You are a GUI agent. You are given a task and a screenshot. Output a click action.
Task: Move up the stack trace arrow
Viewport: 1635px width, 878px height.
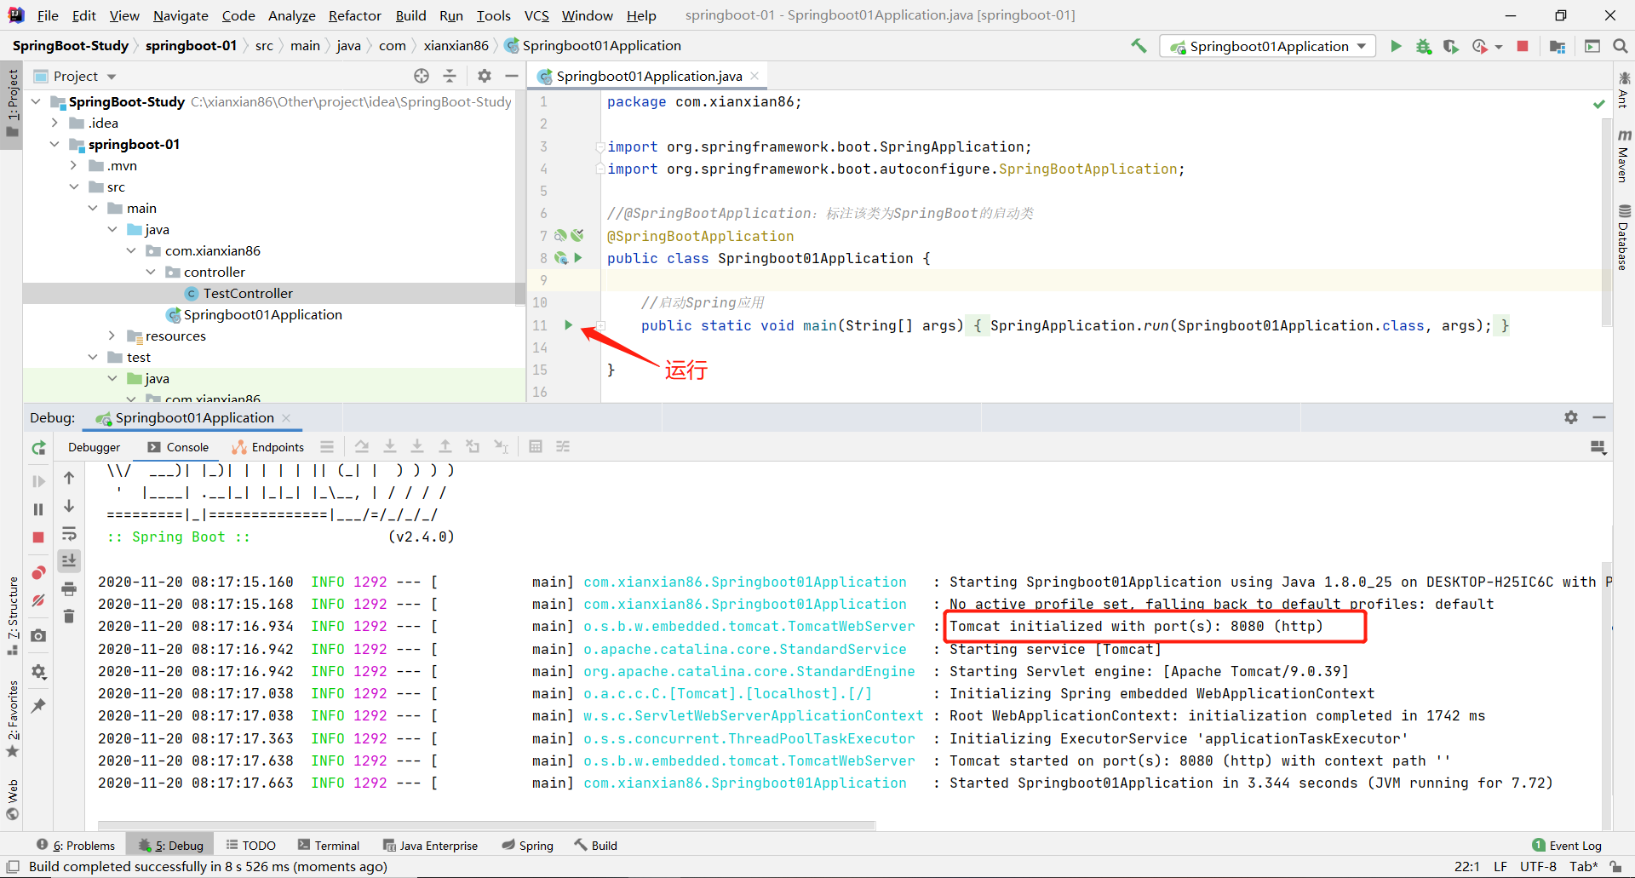coord(69,478)
